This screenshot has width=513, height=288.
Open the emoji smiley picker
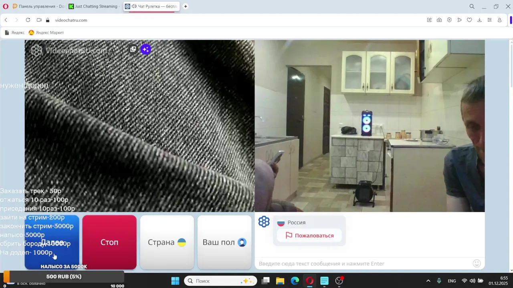point(477,263)
